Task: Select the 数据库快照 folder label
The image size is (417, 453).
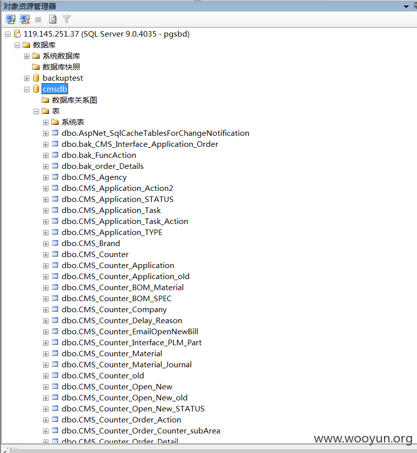Action: tap(61, 67)
